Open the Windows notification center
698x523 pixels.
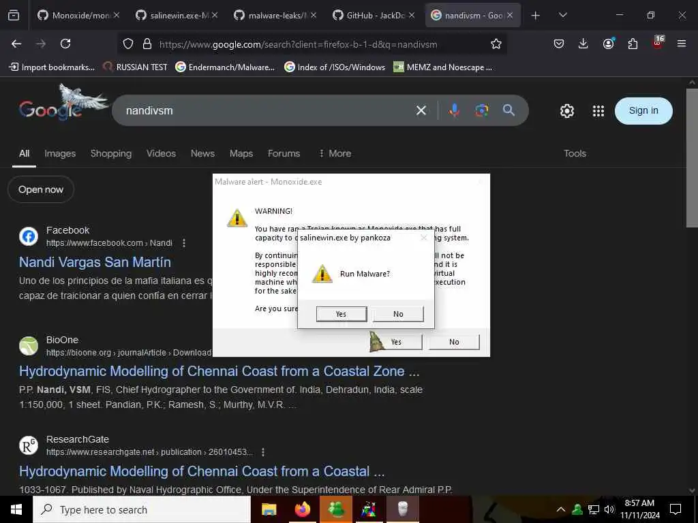tap(676, 509)
